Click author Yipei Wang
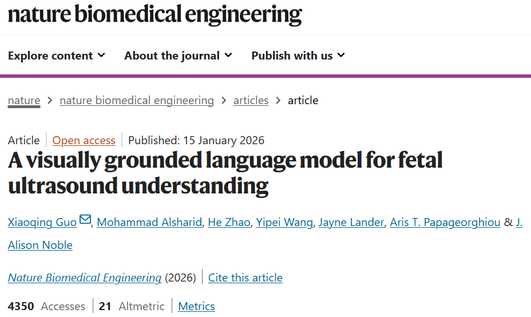531x317 pixels. 284,222
